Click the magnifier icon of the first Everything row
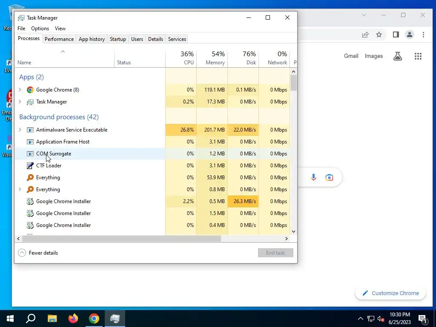Viewport: 436px width, 327px height. pos(30,178)
